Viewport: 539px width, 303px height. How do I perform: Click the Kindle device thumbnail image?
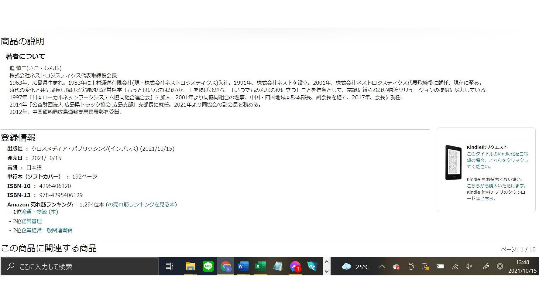click(453, 162)
